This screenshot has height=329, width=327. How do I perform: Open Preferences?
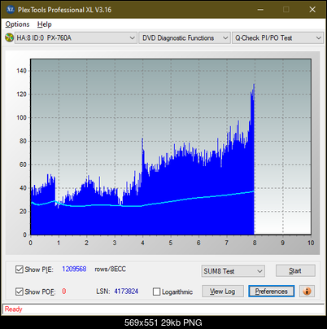pos(271,292)
